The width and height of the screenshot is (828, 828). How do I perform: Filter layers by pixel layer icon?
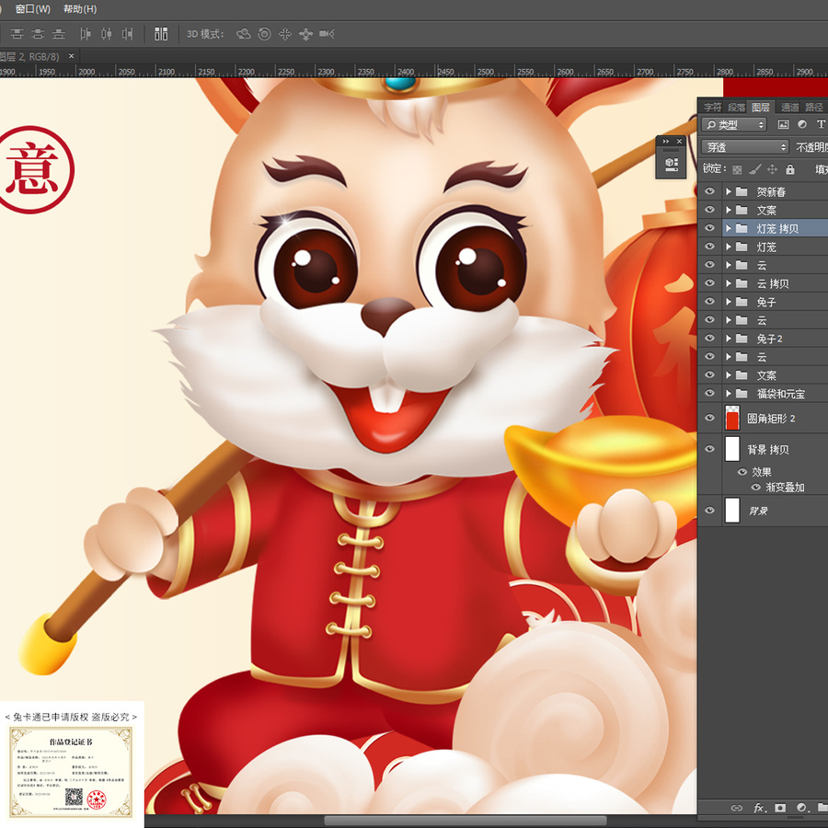tap(783, 124)
